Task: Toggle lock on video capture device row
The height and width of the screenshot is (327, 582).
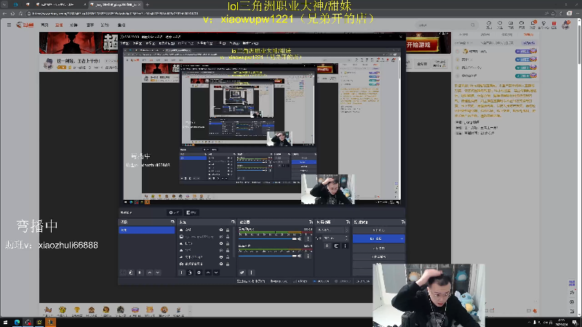Action: (x=228, y=264)
